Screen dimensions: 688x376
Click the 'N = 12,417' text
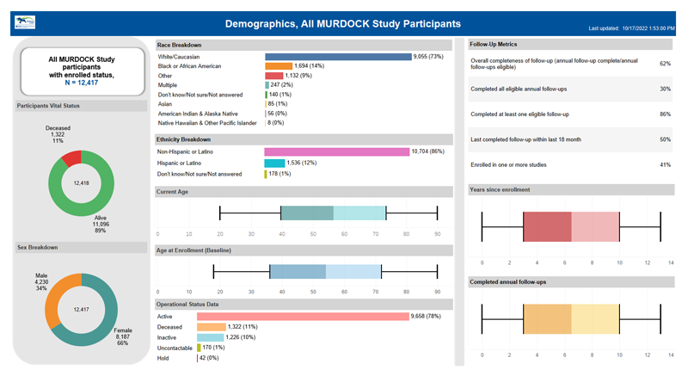click(x=82, y=83)
